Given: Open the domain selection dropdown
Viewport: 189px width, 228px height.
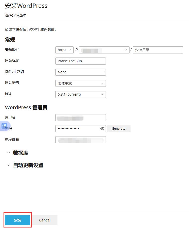Looking at the screenshot, I should point(104,50).
